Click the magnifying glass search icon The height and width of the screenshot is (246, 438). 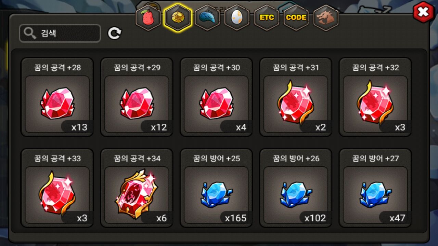point(30,33)
